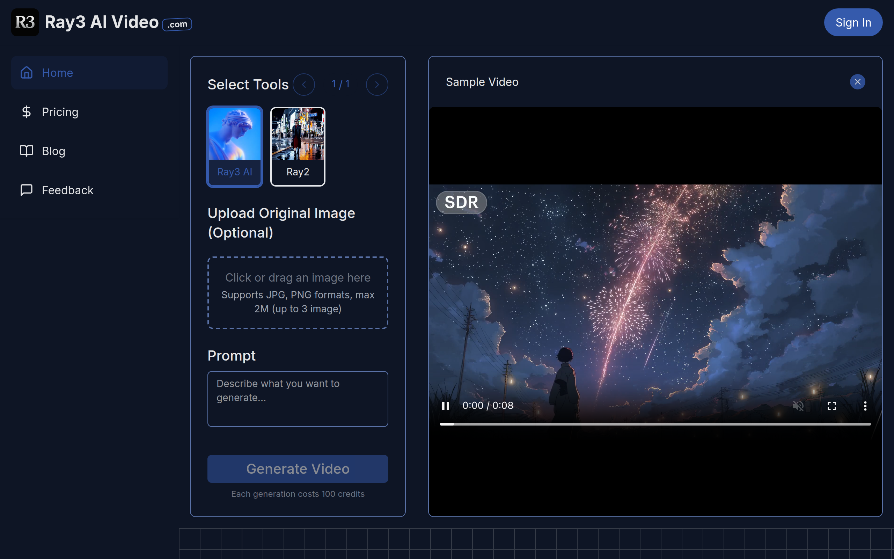894x559 pixels.
Task: Pause the sample video playback
Action: coord(446,406)
